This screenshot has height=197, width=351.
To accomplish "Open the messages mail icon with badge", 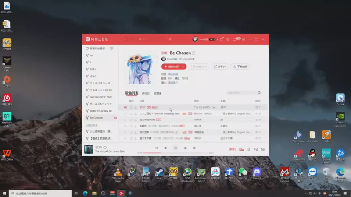I will pos(234,39).
